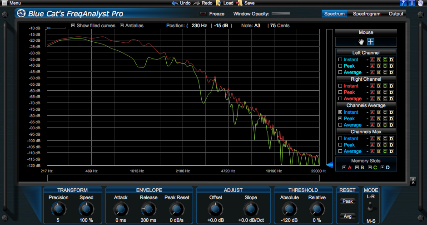Store Right Channel Average in slot B
427x225 pixels.
pos(378,99)
